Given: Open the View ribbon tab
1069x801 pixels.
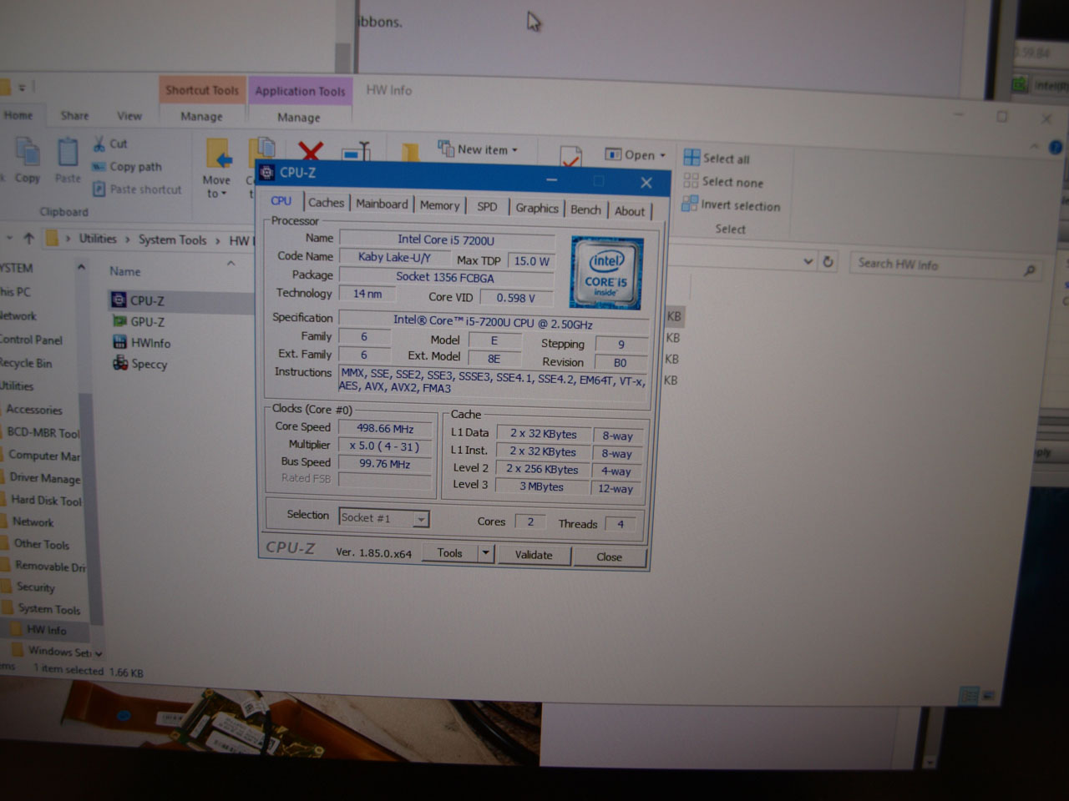Looking at the screenshot, I should [129, 116].
